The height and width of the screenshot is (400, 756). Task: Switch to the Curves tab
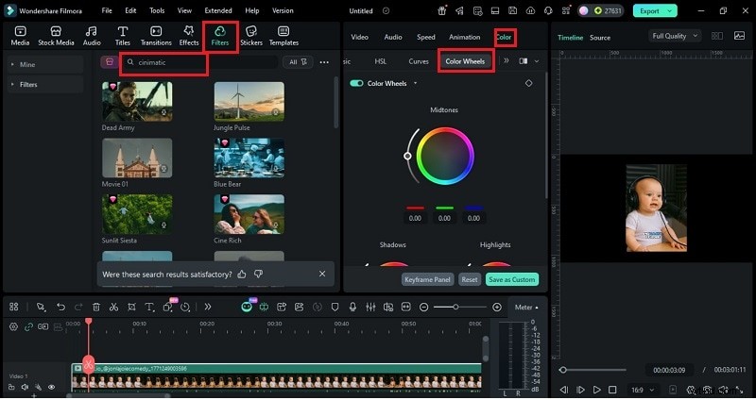pyautogui.click(x=418, y=61)
